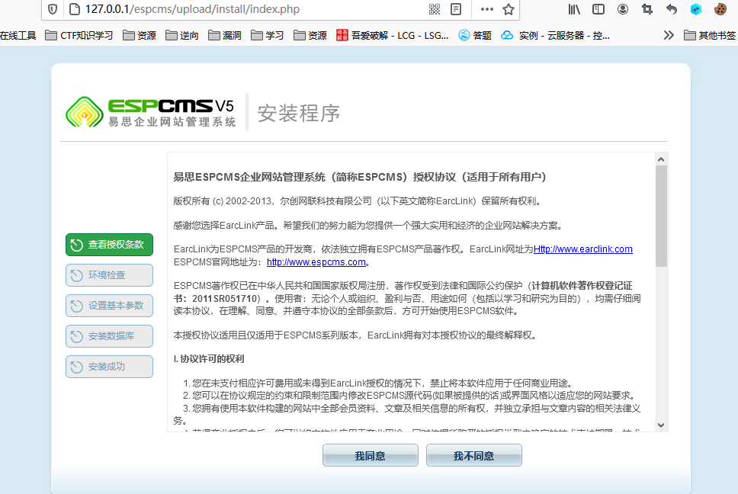Open 实例 - 云服务器 bookmark

555,35
